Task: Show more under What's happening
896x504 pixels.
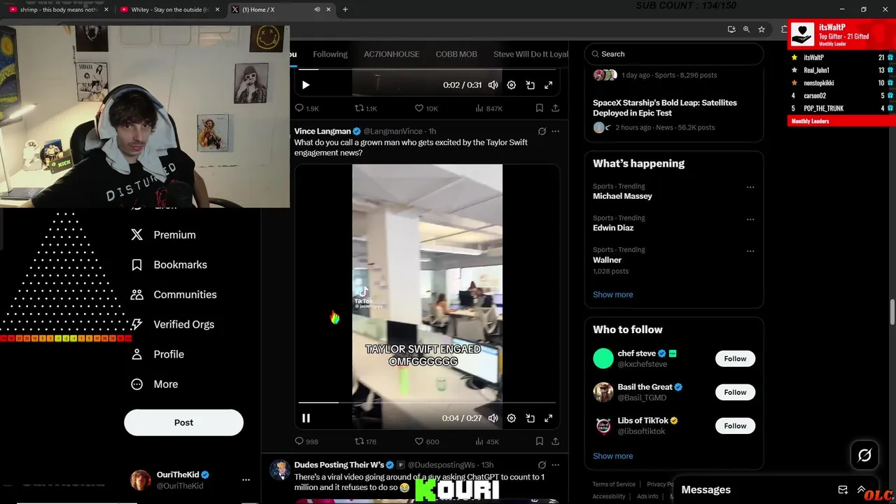Action: tap(612, 295)
